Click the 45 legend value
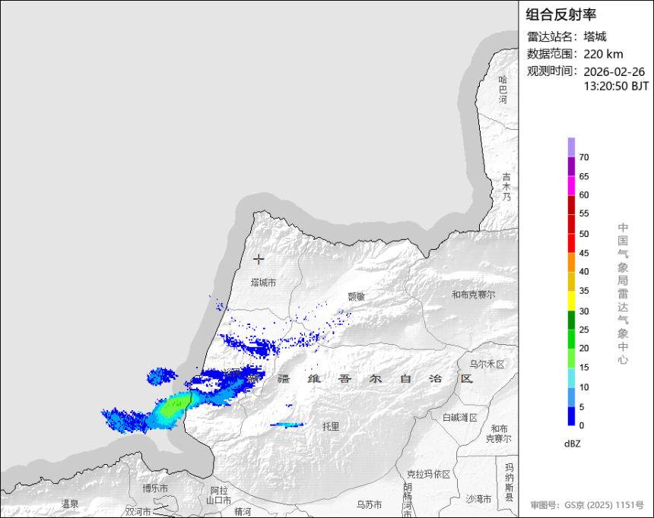 (584, 253)
